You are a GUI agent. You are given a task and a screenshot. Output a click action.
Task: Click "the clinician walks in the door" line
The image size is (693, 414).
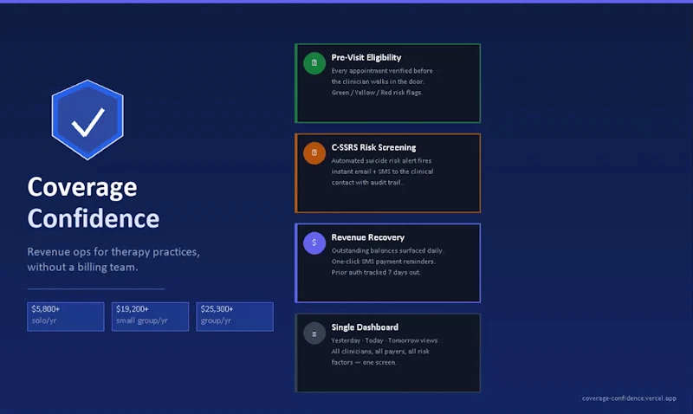(378, 81)
